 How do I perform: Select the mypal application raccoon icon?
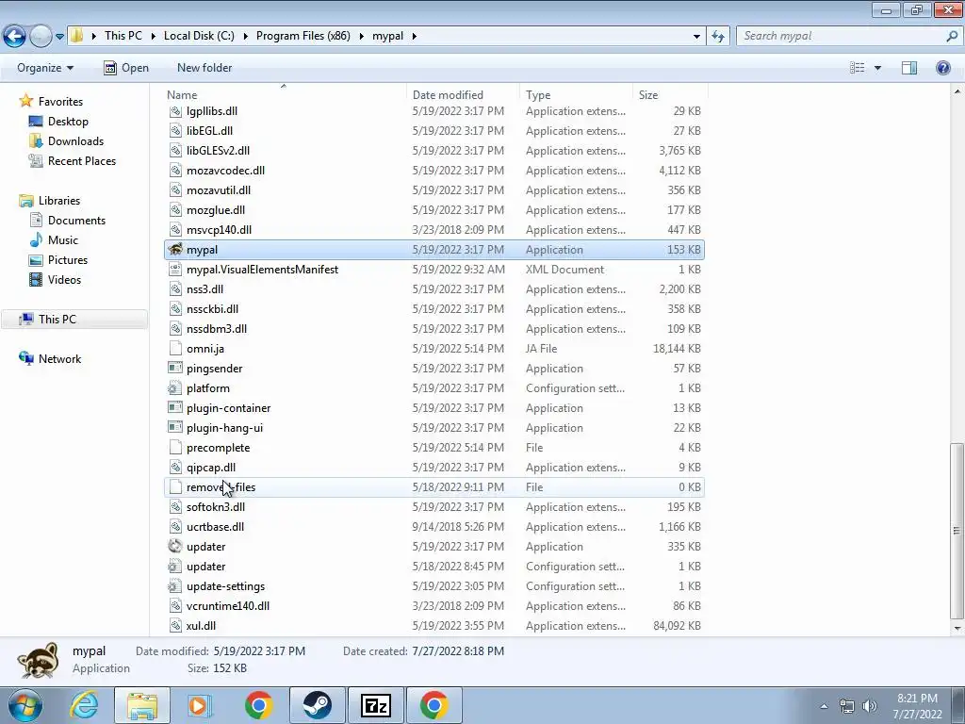tap(175, 249)
